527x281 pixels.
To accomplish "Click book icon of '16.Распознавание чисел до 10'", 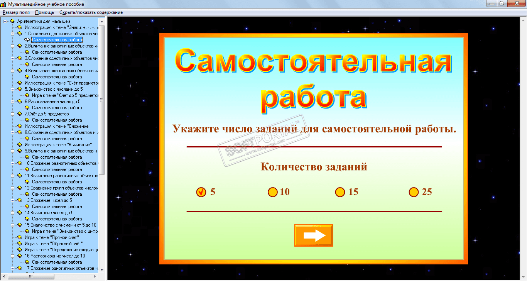I will [20, 256].
